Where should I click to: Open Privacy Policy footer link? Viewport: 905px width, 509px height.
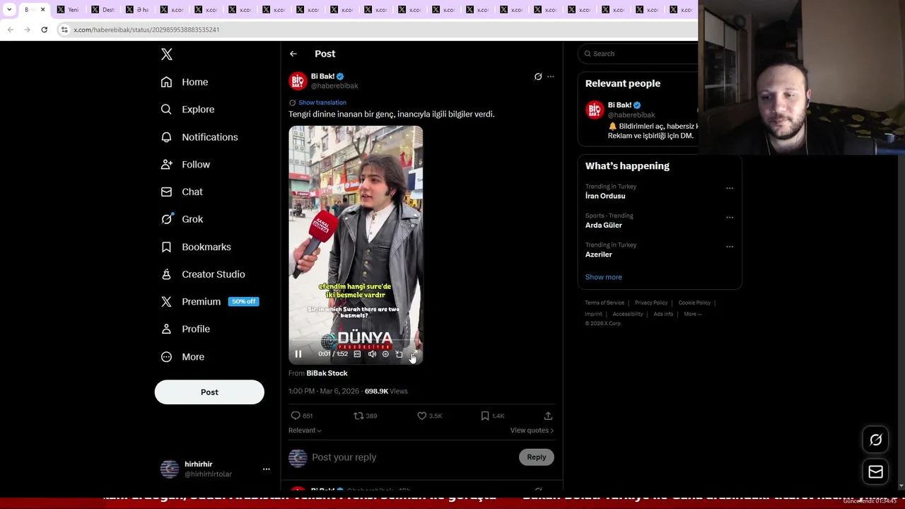(x=651, y=303)
